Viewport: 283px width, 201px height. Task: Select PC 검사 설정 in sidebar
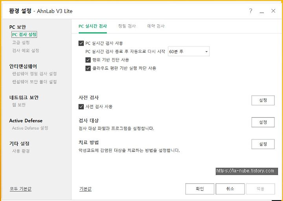[x=24, y=34]
